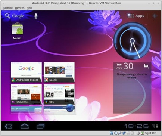Screen dimensions: 162x136
Task: Open the Google bookmark with photo thumbnail
Action: pos(59,72)
